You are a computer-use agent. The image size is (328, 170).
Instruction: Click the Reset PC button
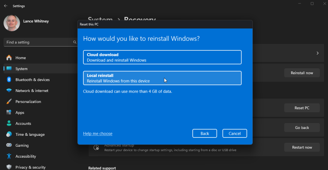tap(302, 108)
